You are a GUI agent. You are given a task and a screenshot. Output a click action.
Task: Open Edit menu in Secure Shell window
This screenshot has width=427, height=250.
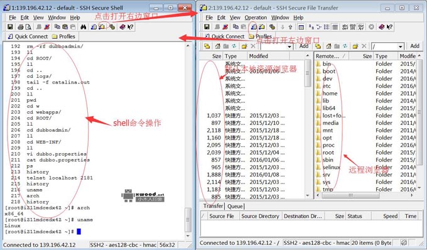[24, 18]
